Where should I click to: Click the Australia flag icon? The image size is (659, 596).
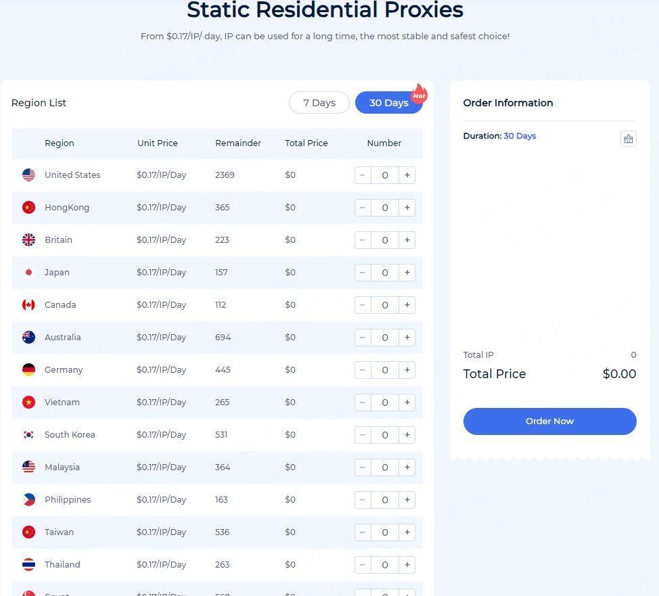[x=28, y=338]
